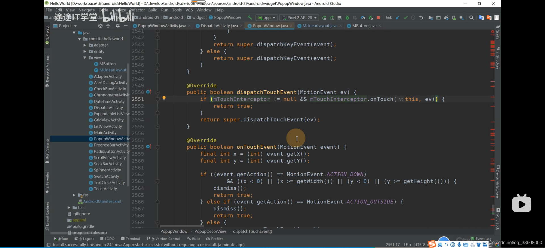Open AVD Manager icon in toolbar

(x=454, y=18)
